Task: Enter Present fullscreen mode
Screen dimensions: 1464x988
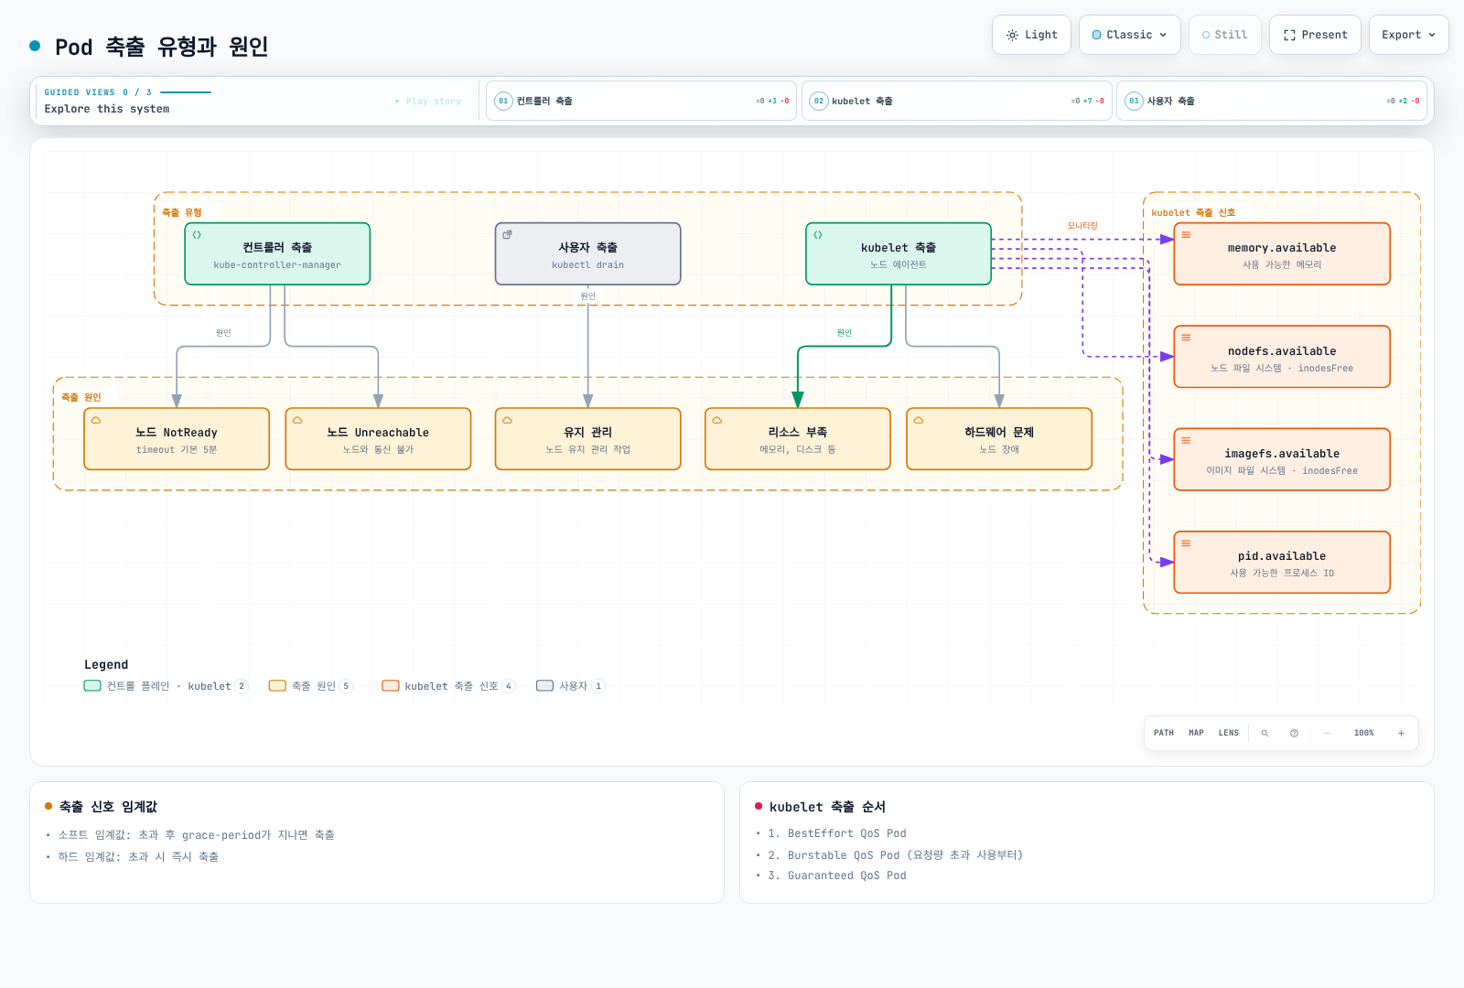Action: coord(1315,35)
